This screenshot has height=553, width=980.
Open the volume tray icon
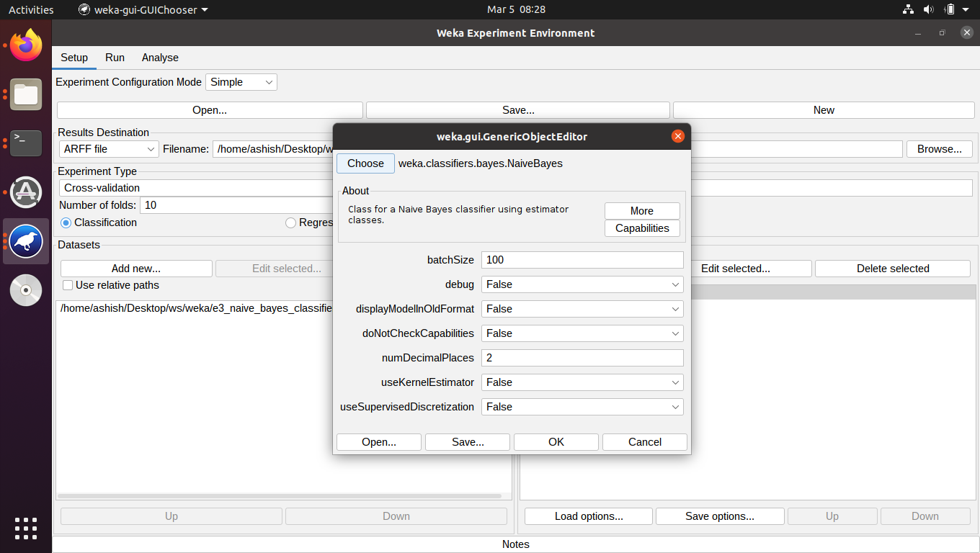[928, 9]
